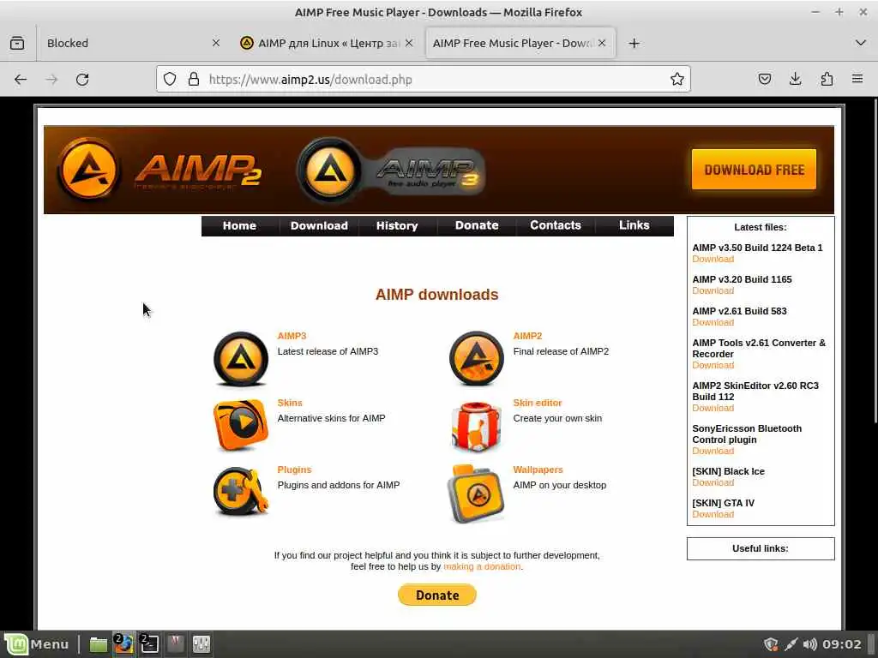Open the Download menu item
This screenshot has width=878, height=658.
point(319,225)
